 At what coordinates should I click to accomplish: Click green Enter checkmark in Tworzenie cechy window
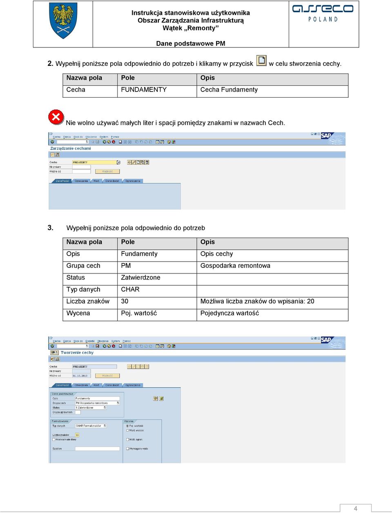click(52, 346)
